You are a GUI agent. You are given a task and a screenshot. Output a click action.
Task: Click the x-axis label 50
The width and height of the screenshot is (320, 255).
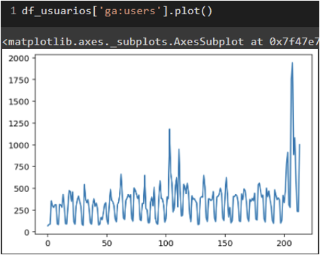(x=107, y=243)
